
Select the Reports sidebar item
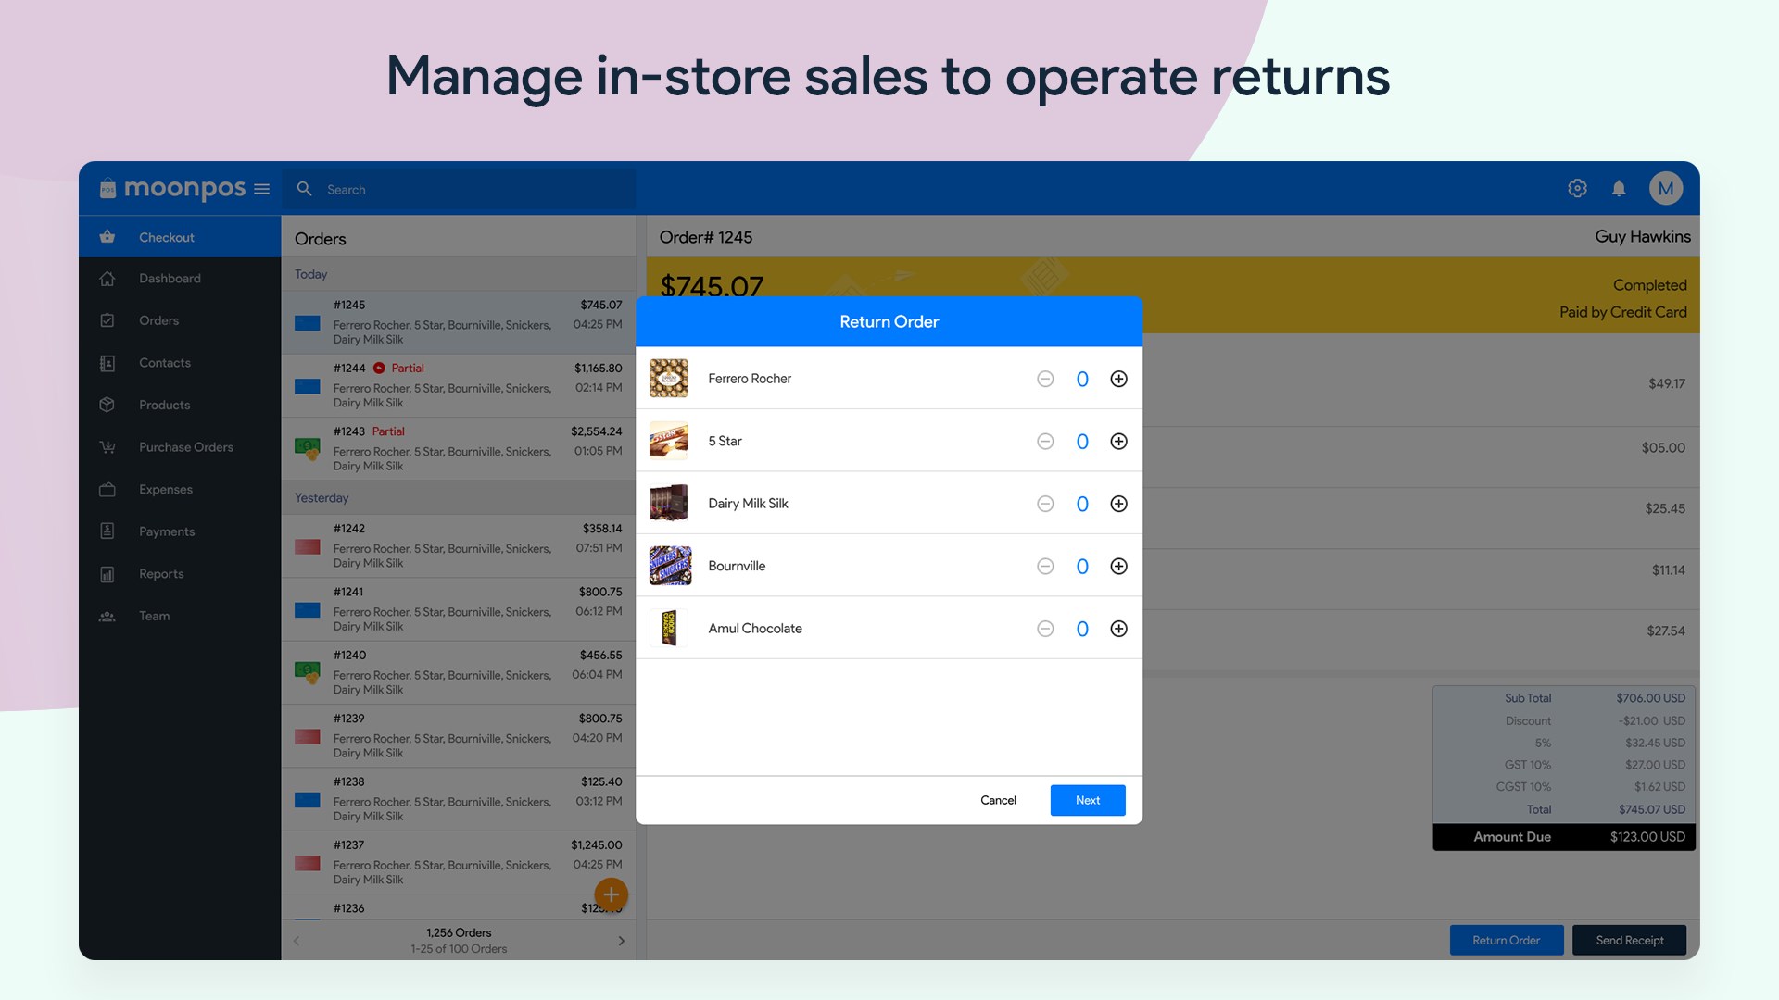pos(161,574)
